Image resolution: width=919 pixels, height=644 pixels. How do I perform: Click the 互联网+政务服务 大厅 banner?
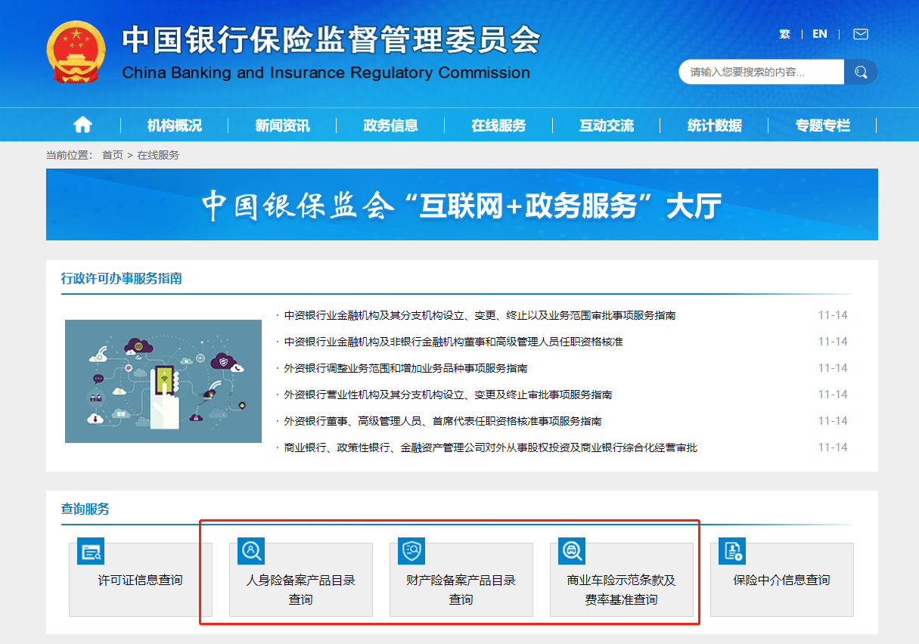pyautogui.click(x=462, y=205)
